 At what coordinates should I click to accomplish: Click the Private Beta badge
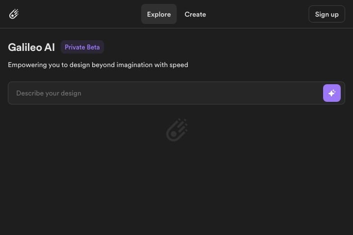[82, 47]
